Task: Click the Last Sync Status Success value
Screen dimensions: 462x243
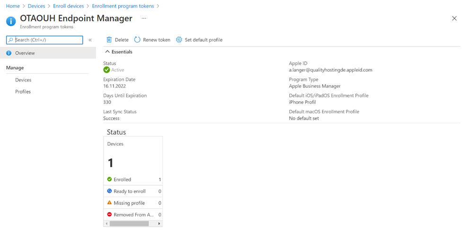Action: 112,118
